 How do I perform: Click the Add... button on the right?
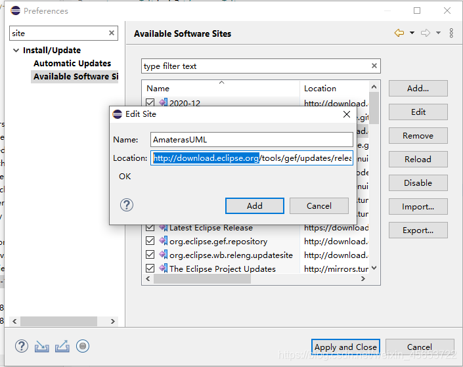pos(418,88)
